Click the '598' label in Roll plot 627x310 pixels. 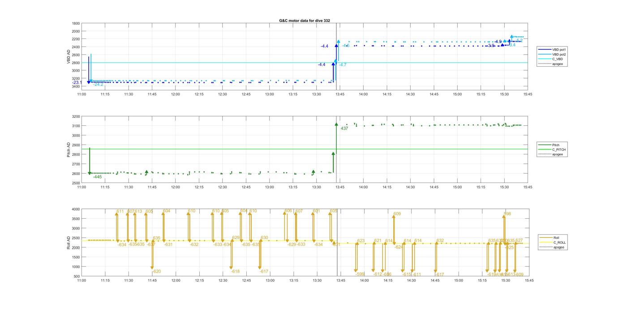tap(507, 214)
